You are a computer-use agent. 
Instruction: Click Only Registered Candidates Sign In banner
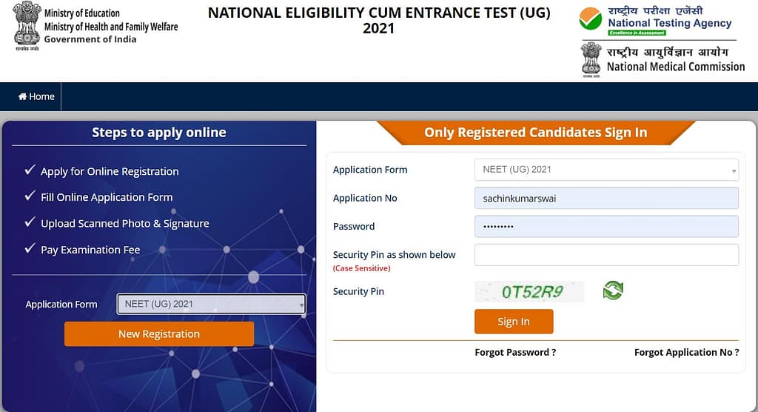[x=536, y=133]
